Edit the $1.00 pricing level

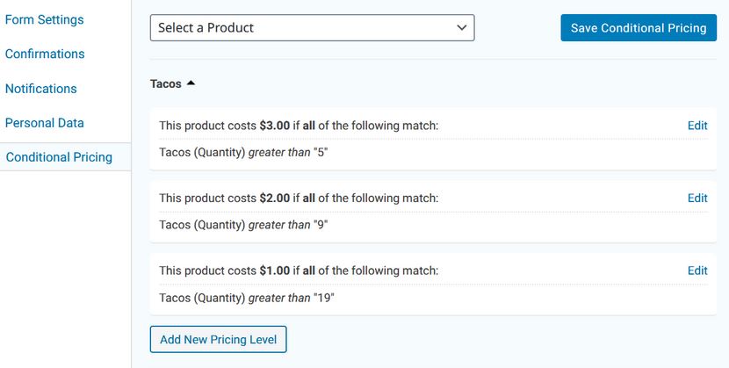coord(697,271)
